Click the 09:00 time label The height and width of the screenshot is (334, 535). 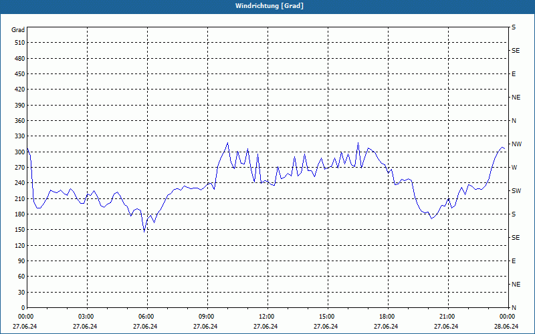coord(207,316)
